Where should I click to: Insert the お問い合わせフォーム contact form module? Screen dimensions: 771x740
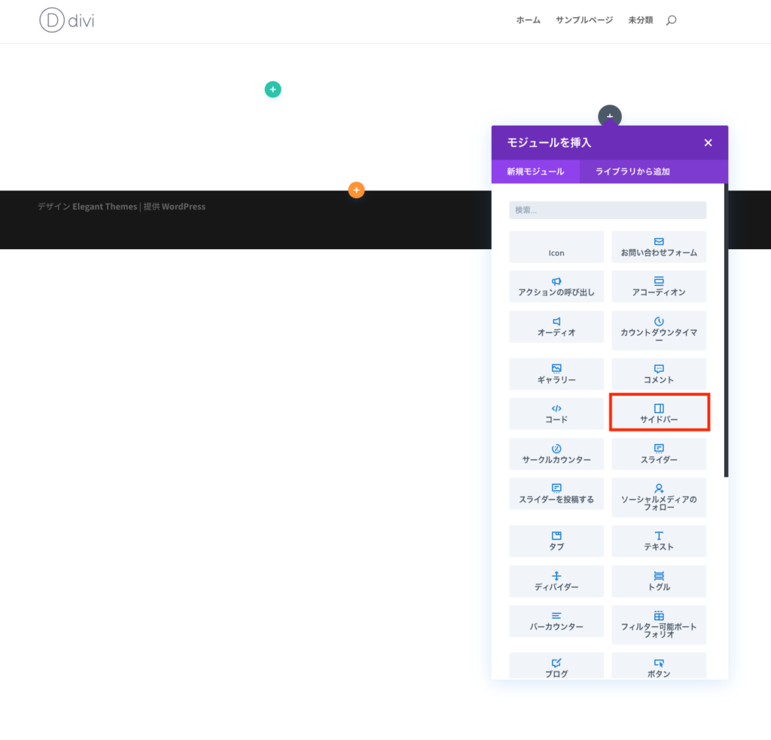(x=658, y=247)
